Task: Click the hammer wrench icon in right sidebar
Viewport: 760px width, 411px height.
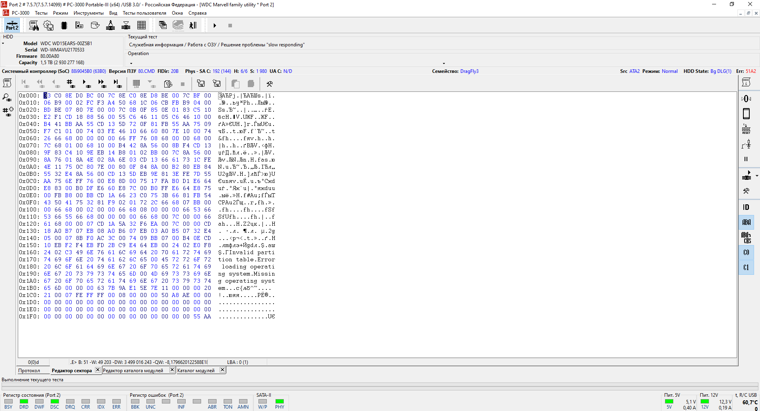Action: (746, 191)
